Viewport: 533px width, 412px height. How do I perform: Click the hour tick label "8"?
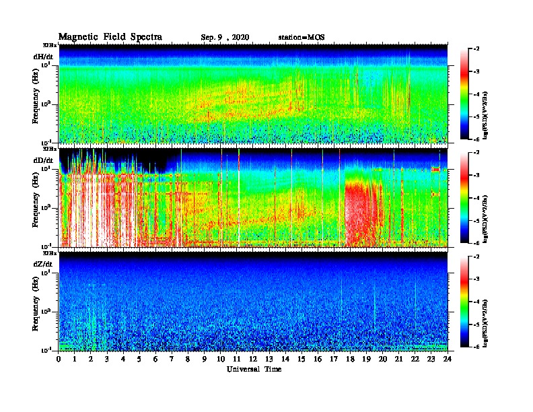tap(188, 359)
